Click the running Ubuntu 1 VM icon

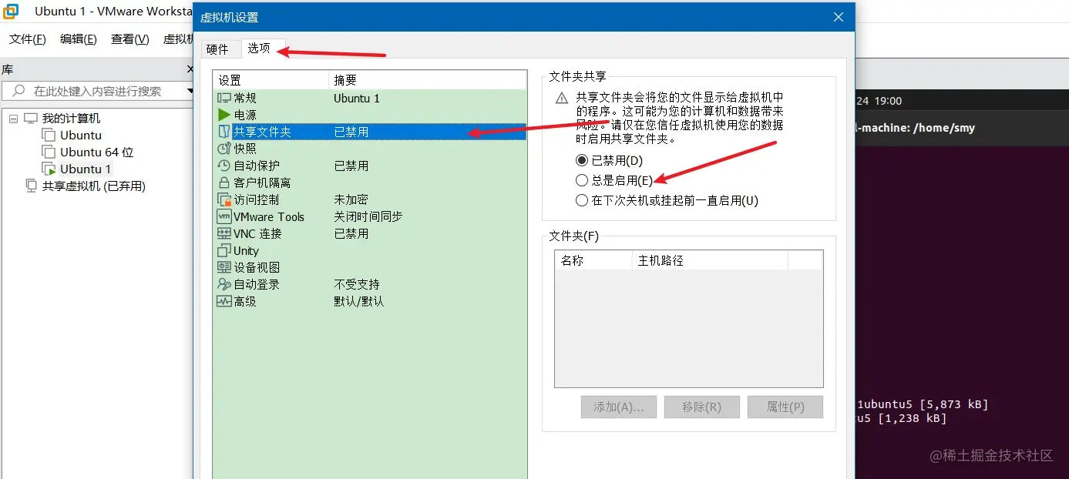pyautogui.click(x=49, y=169)
